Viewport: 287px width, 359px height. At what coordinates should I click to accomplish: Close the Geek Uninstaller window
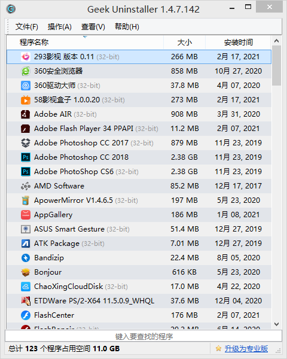click(270, 7)
